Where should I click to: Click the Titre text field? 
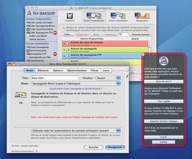click(55, 78)
